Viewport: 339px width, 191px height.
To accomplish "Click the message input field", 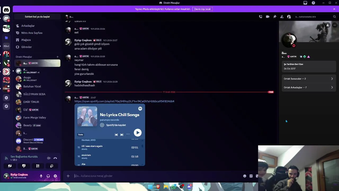I will click(x=158, y=176).
